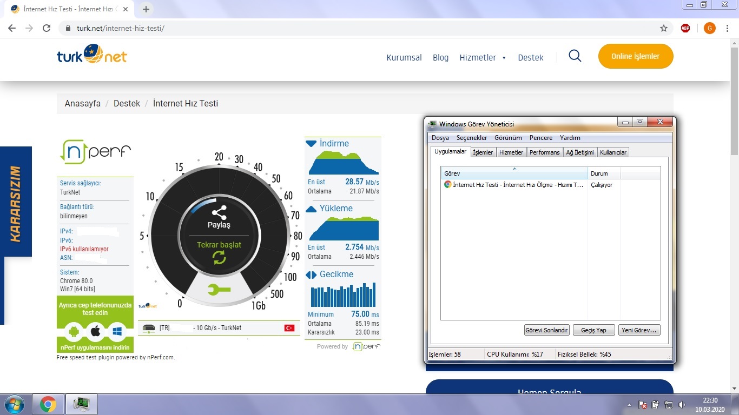Switch to the Performans tab
739x415 pixels.
545,152
